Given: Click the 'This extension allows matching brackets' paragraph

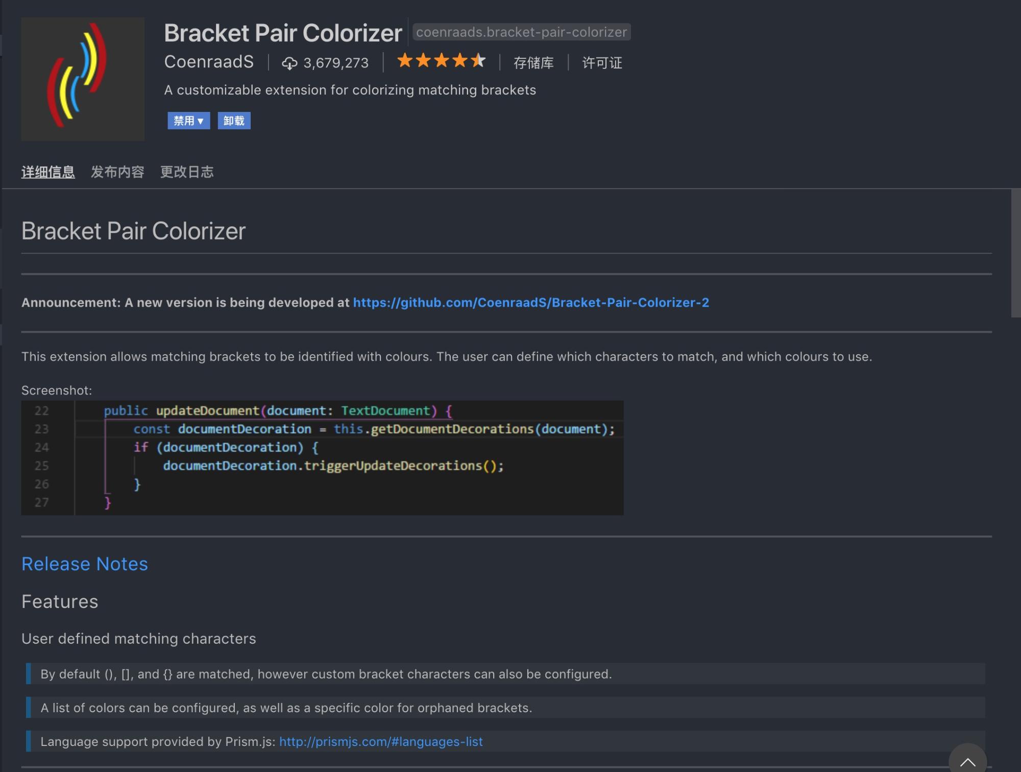Looking at the screenshot, I should (x=447, y=357).
